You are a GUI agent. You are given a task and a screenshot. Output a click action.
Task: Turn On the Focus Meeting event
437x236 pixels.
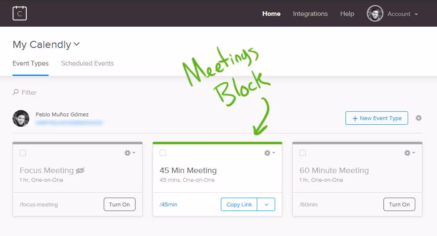coord(120,204)
